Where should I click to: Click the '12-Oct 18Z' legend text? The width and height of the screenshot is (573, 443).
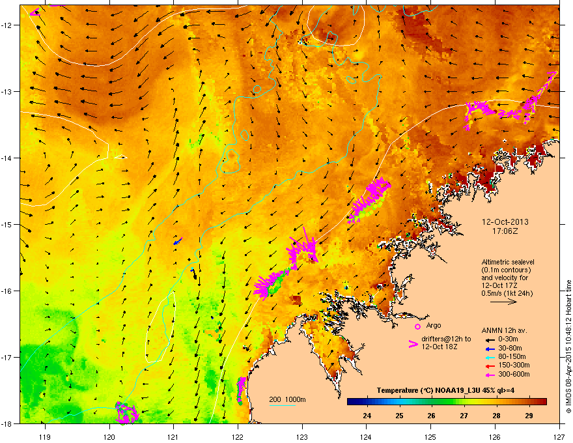(x=440, y=347)
